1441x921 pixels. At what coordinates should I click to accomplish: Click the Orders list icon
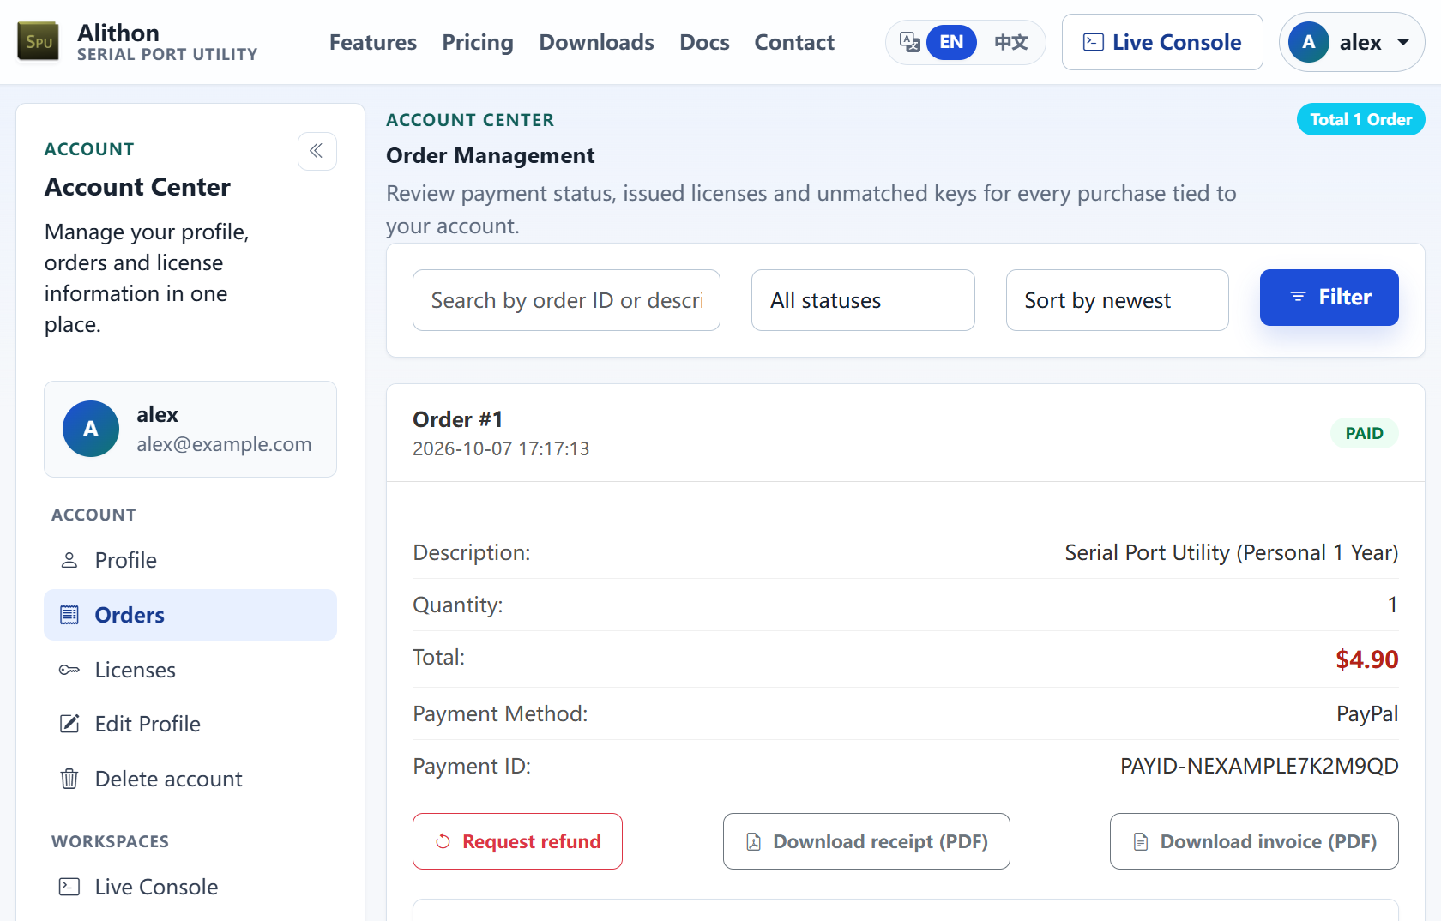69,615
